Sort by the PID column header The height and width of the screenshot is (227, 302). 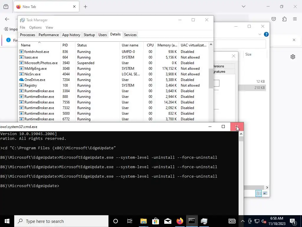[68, 45]
